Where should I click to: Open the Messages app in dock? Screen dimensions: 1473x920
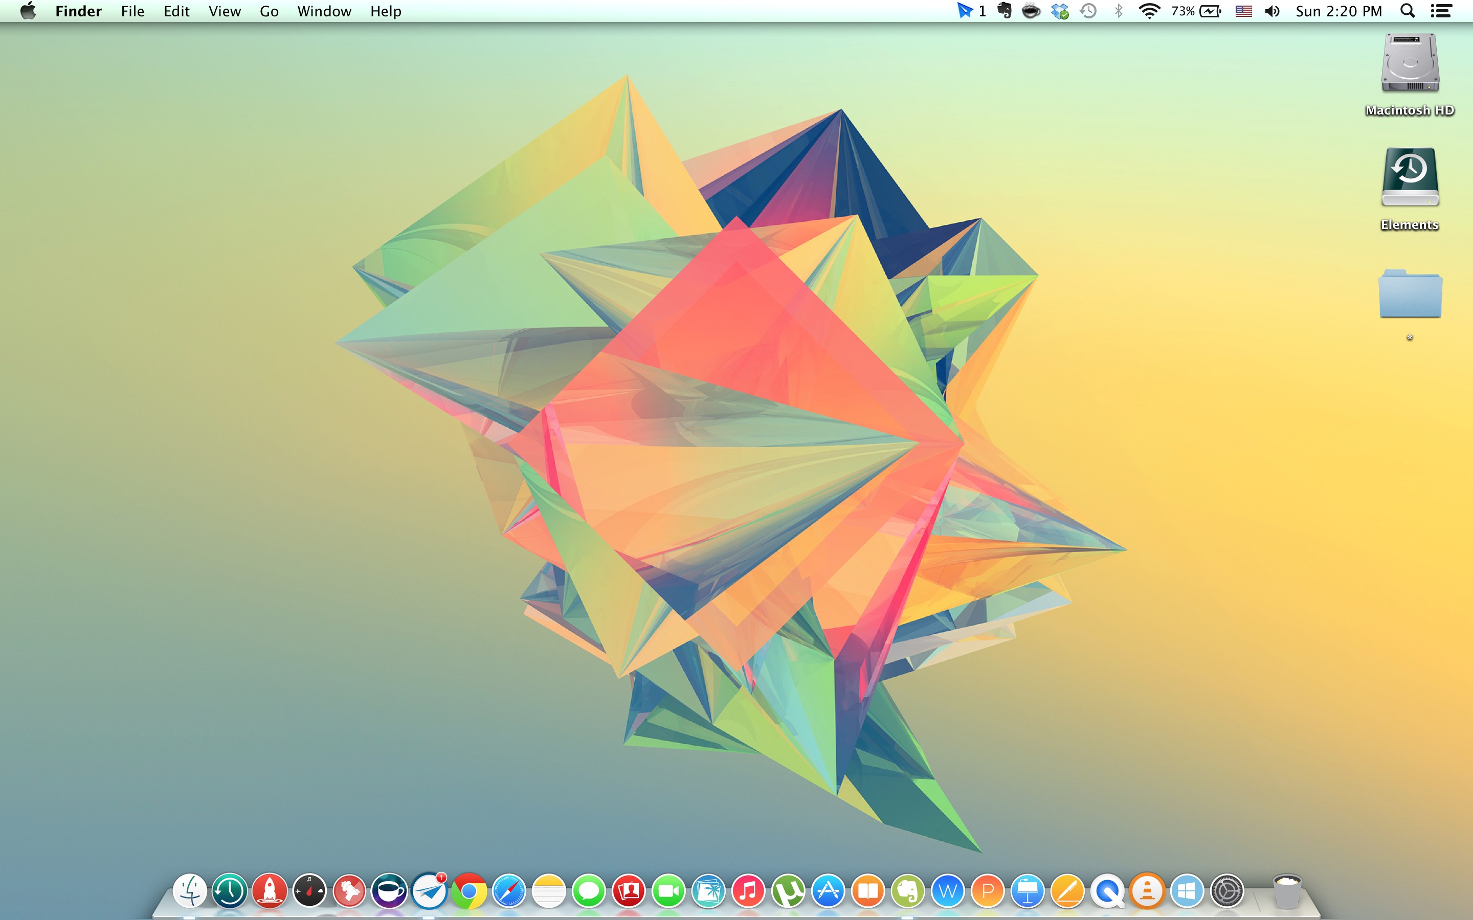589,891
